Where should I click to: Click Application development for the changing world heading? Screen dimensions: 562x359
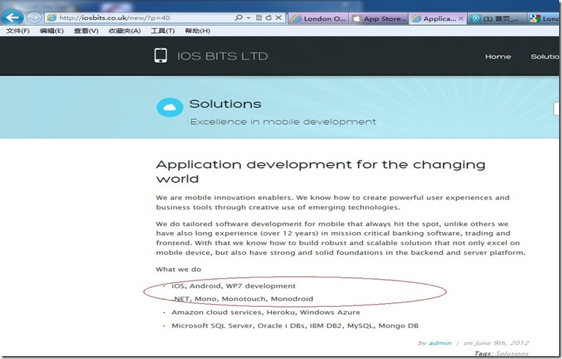coord(320,171)
